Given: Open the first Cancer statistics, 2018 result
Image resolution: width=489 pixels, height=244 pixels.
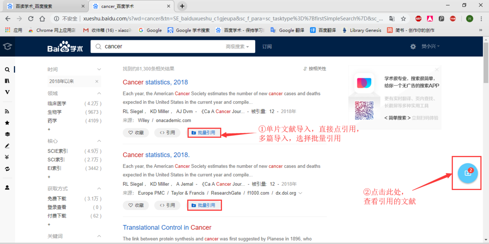Looking at the screenshot, I should [x=155, y=82].
